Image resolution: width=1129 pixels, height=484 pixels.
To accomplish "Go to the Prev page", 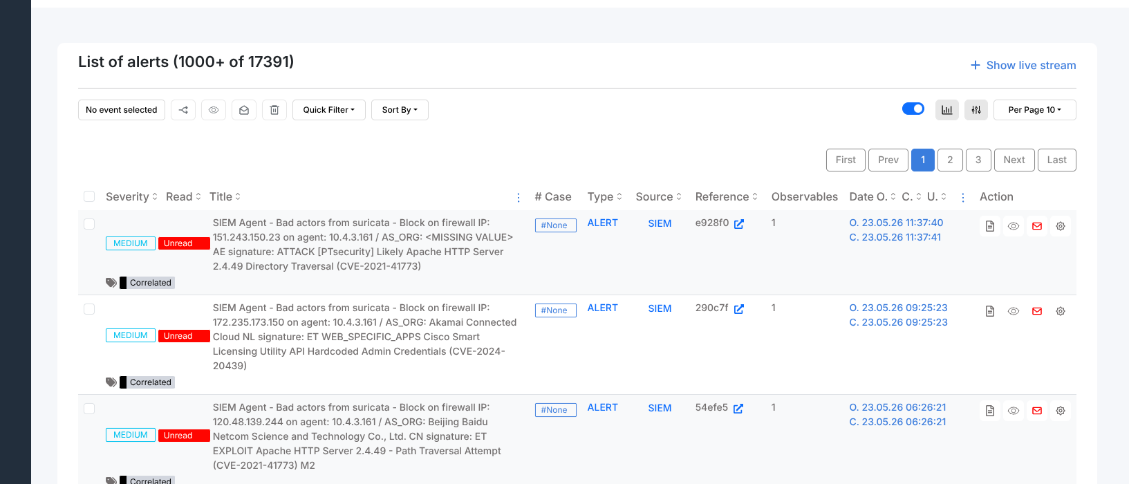I will (888, 160).
